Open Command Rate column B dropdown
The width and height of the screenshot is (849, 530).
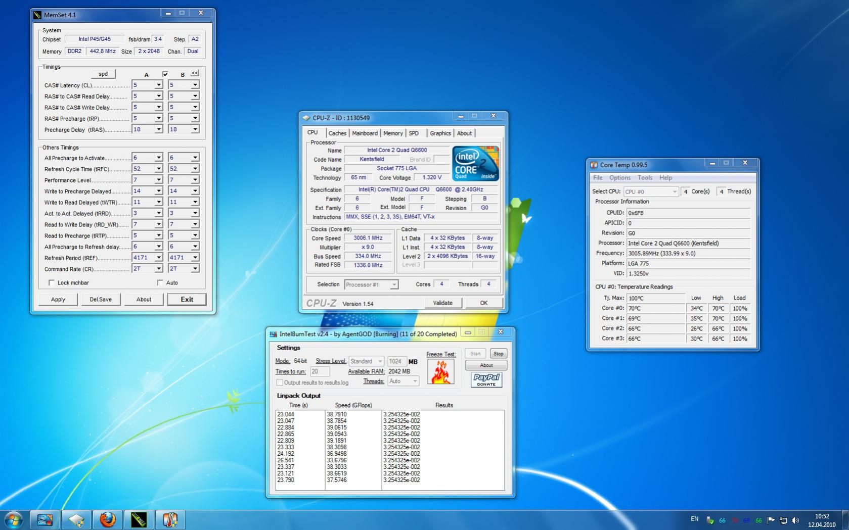click(195, 269)
